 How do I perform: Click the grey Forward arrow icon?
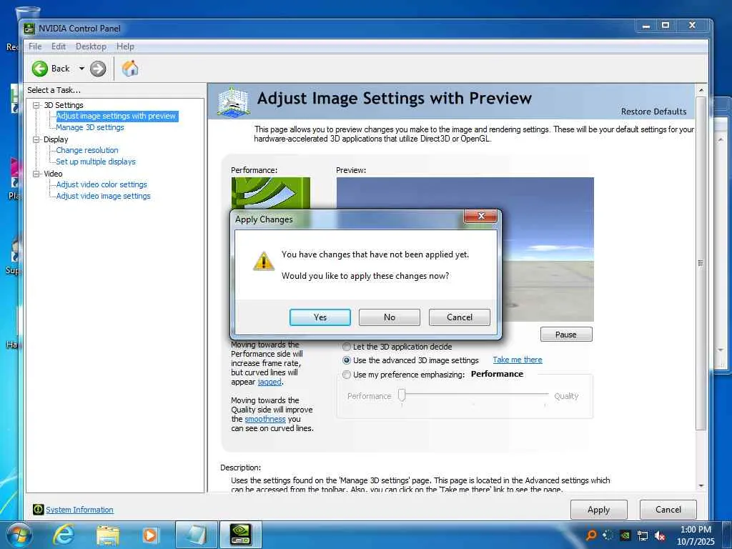(98, 69)
